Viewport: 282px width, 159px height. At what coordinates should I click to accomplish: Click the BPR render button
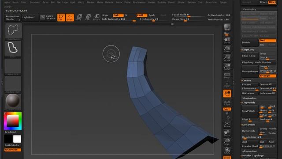coord(227,28)
